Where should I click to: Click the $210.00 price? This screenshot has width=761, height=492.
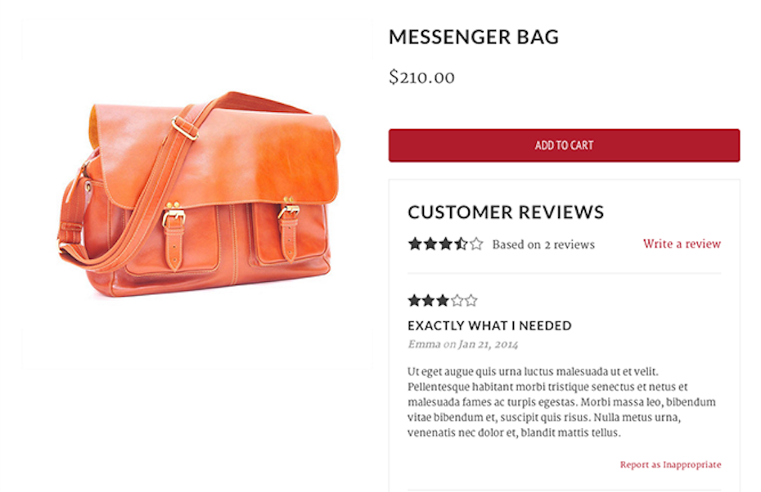(x=421, y=77)
